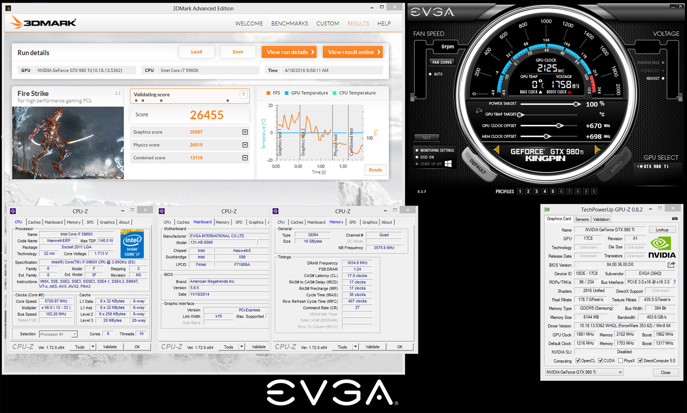Image resolution: width=687 pixels, height=413 pixels.
Task: Toggle the OVERVOLTAGE option
Action: coord(663,63)
